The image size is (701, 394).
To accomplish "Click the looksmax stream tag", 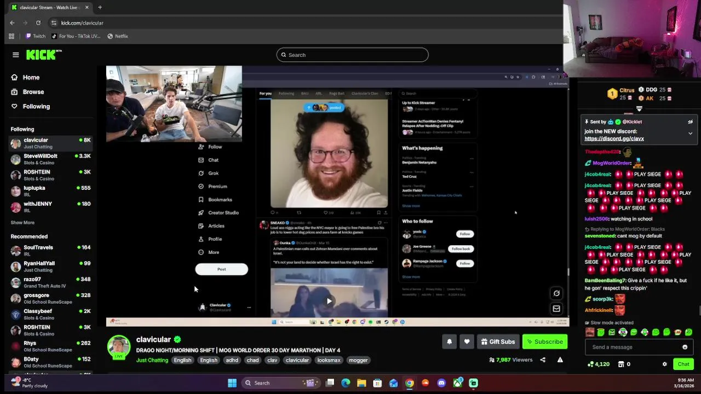I will pyautogui.click(x=329, y=360).
